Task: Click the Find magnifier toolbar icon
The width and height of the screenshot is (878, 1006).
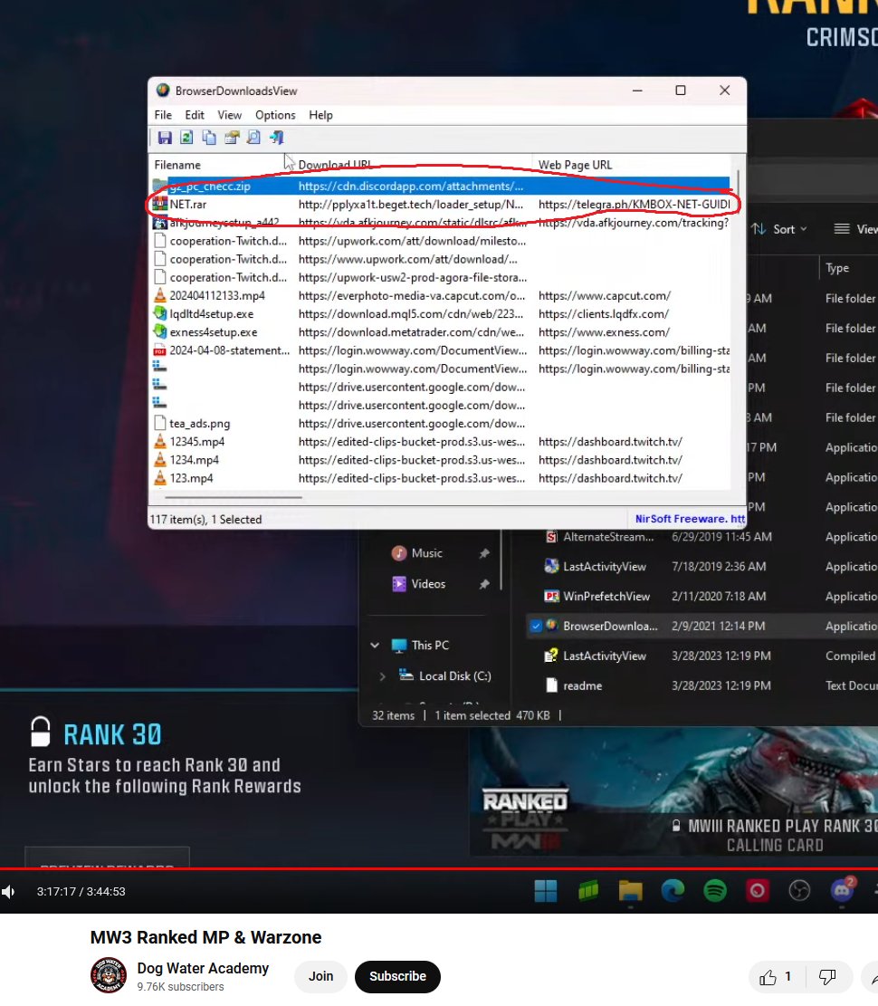Action: [x=254, y=138]
